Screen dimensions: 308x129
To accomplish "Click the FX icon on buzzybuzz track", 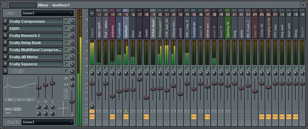I will [194, 117].
